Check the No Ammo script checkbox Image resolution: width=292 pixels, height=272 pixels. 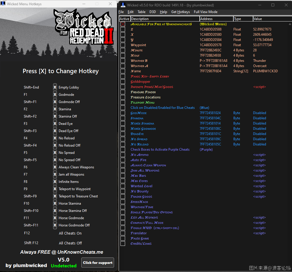(123, 155)
